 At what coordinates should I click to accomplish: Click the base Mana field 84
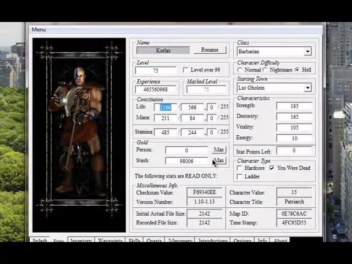tap(193, 118)
